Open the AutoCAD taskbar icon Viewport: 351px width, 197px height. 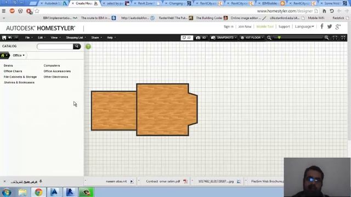point(54,192)
